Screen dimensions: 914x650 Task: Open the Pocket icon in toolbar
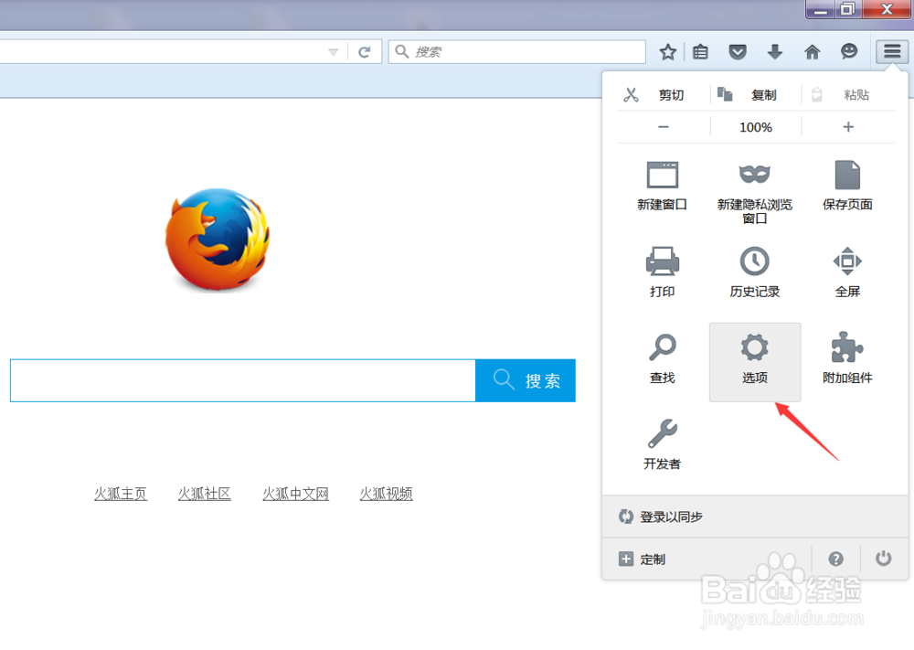click(738, 52)
